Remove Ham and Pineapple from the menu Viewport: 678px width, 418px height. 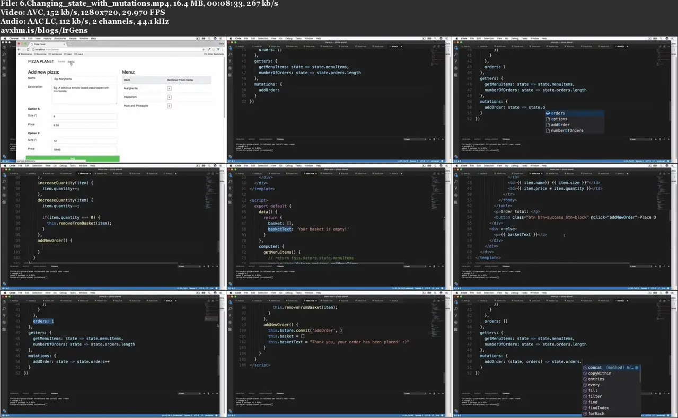click(169, 106)
